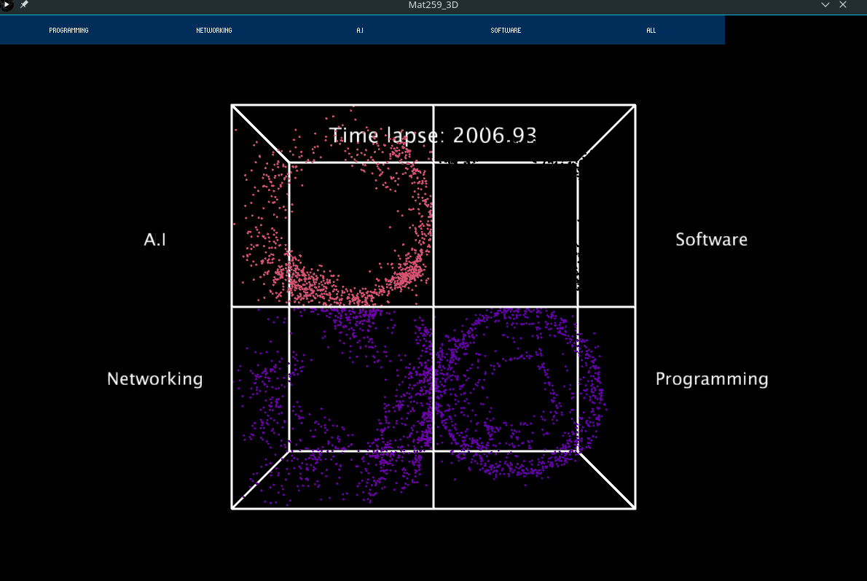Click the Mat259_3D window title
Image resolution: width=867 pixels, height=581 pixels.
[433, 5]
